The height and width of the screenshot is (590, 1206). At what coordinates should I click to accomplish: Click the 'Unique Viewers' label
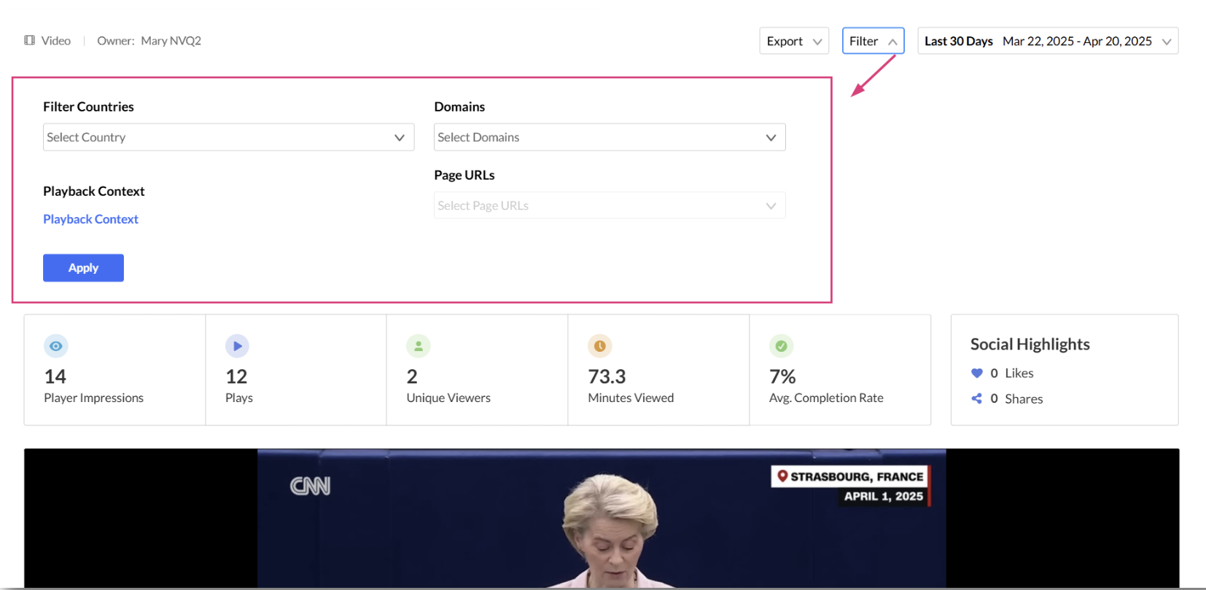(448, 398)
